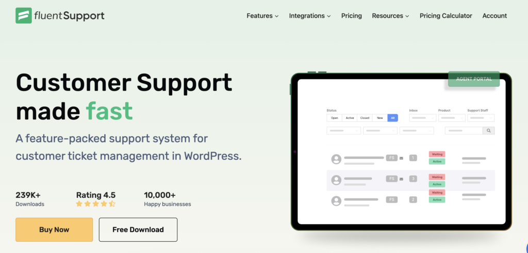528x253 pixels.
Task: Click the star rating icons
Action: 95,204
